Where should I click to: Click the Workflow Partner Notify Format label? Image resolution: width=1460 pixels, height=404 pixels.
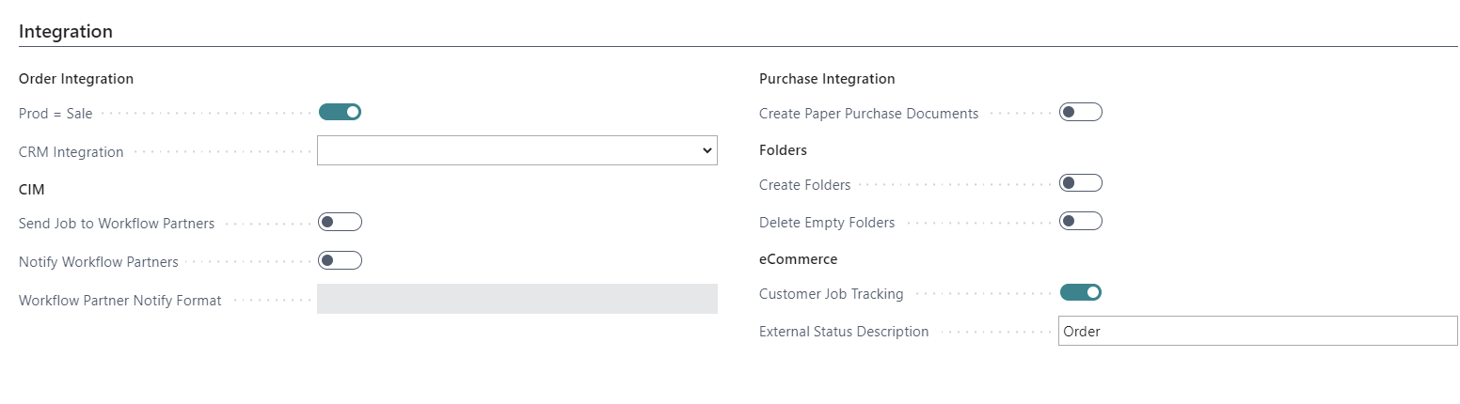tap(119, 301)
